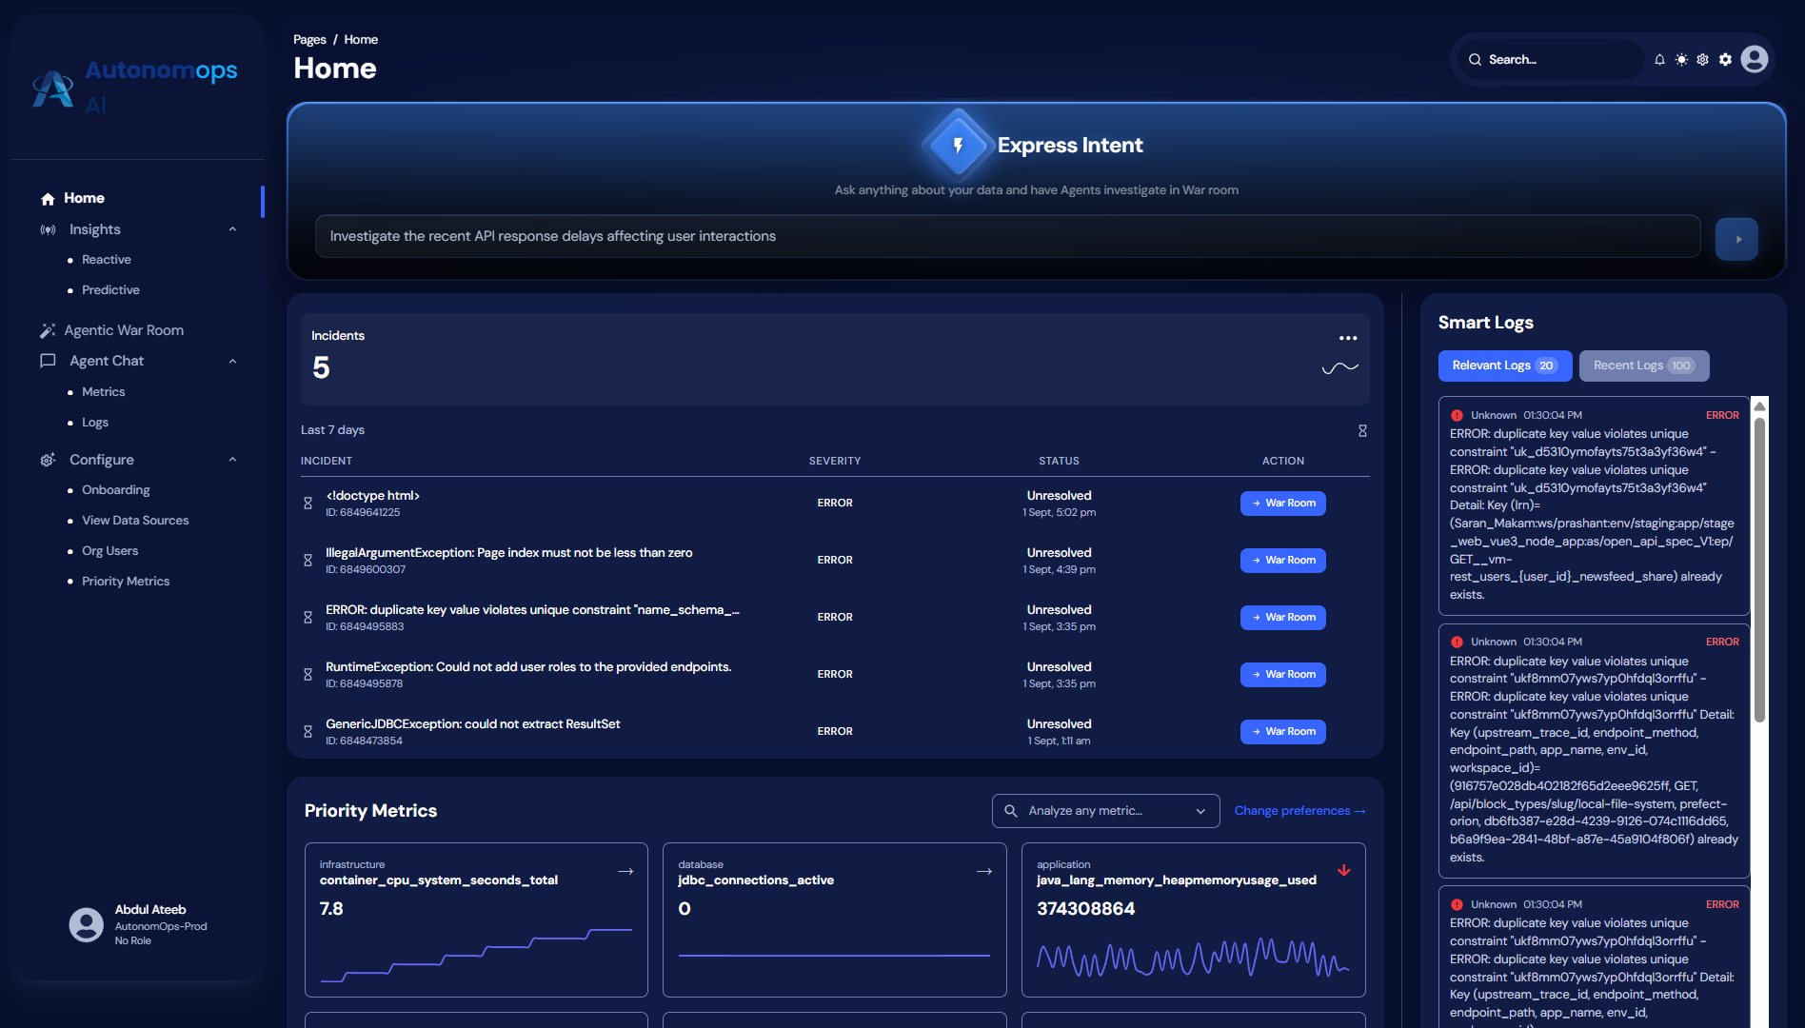Submit the Express Intent query arrow

tap(1736, 239)
